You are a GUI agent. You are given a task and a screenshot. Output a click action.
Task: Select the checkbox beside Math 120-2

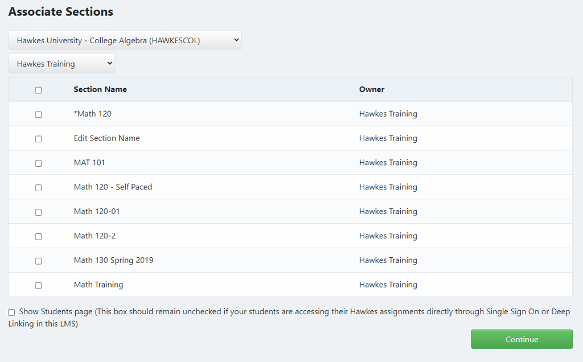38,237
